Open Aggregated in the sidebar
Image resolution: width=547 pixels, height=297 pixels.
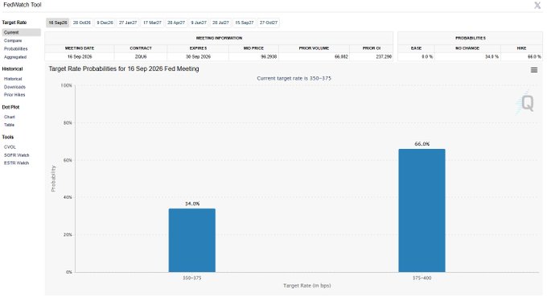click(15, 57)
